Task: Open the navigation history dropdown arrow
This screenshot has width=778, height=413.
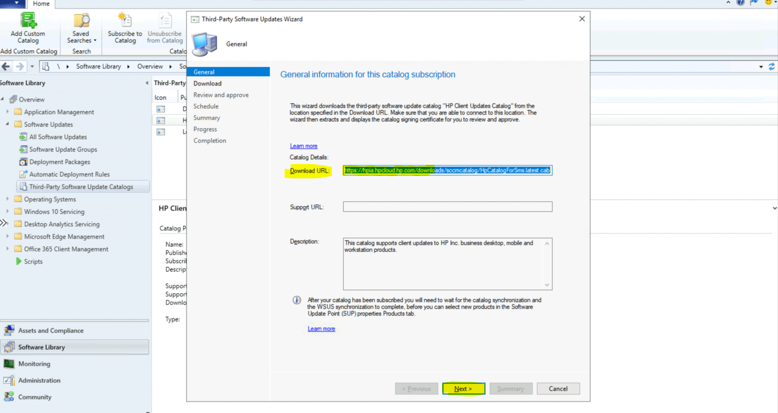Action: (x=32, y=66)
